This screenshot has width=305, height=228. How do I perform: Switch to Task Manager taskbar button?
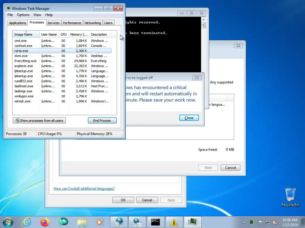193,222
